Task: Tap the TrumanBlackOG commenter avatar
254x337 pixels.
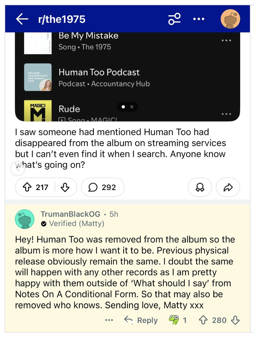Action: (25, 219)
